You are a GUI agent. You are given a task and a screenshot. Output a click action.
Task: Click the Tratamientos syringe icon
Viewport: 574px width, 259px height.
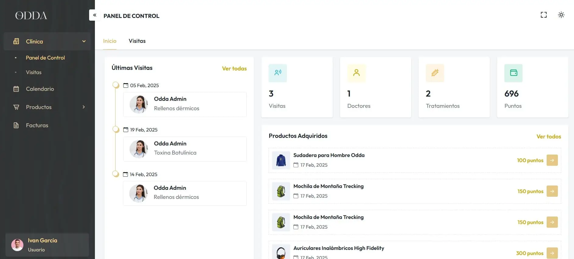coord(435,73)
